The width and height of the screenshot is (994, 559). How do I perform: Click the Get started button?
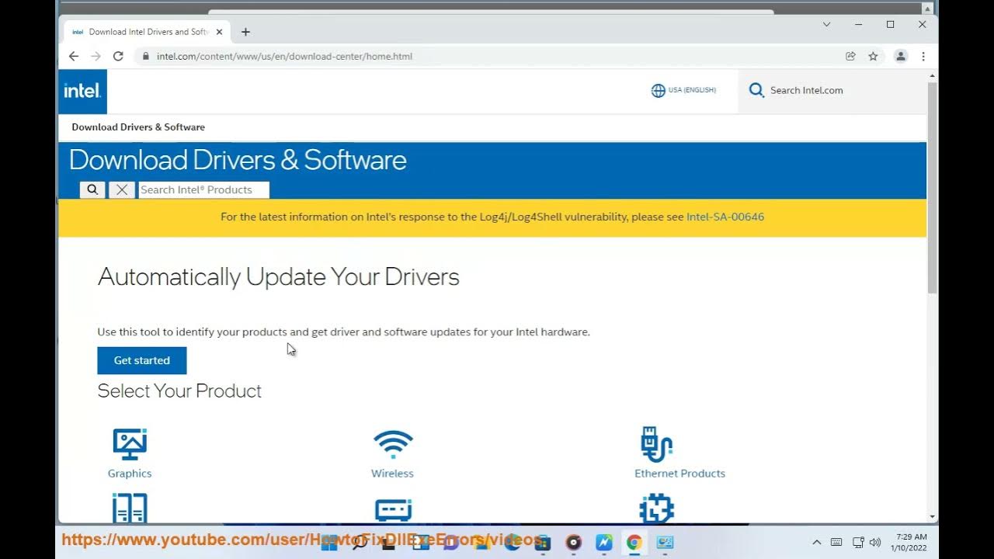click(x=142, y=360)
